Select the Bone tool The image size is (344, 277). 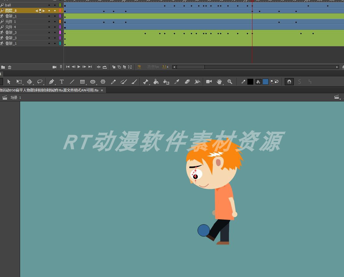[146, 82]
